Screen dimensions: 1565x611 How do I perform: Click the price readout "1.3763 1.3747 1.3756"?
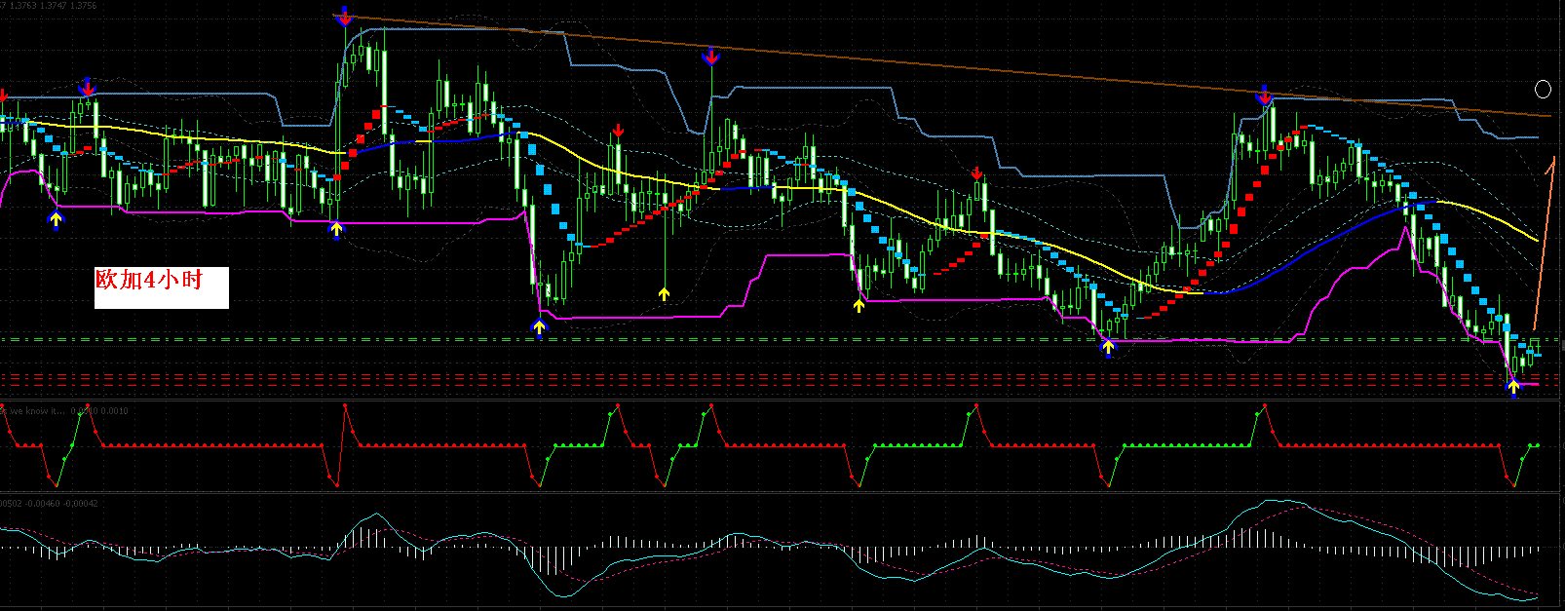(52, 5)
